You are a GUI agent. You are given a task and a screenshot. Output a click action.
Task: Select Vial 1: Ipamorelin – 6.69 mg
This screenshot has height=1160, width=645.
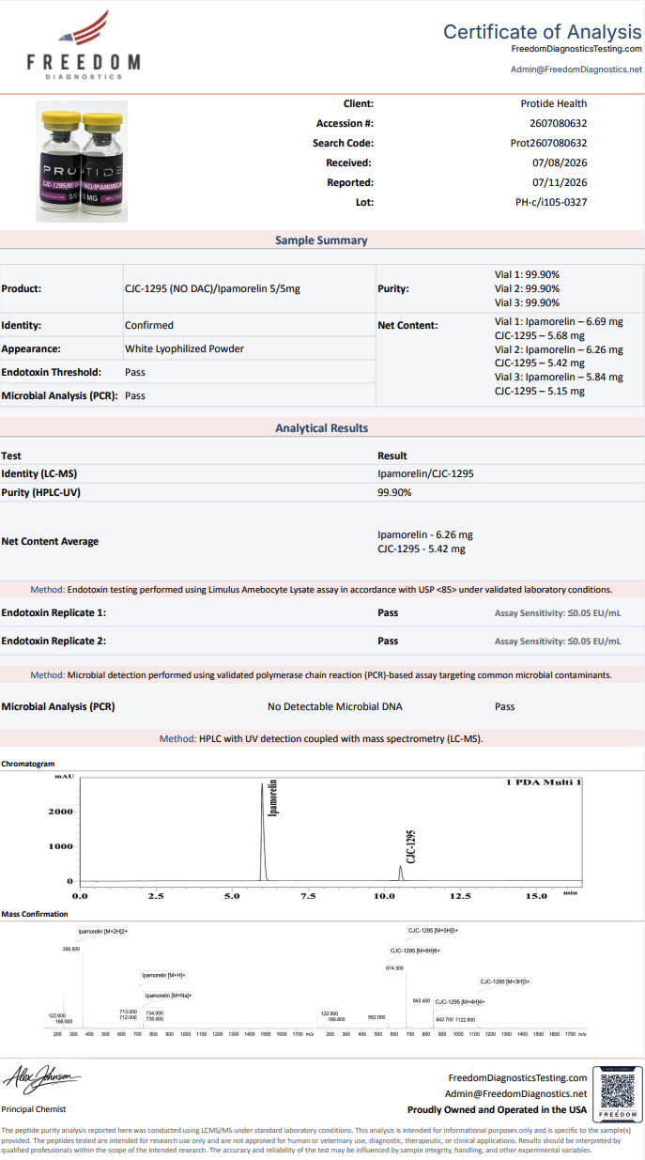tap(559, 321)
